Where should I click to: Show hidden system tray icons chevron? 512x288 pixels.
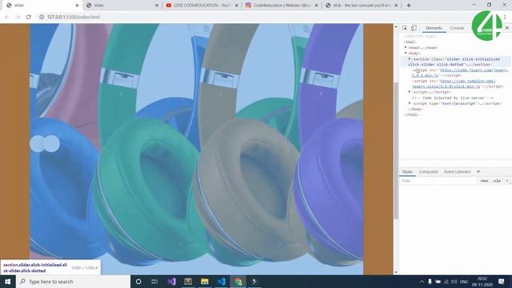[x=422, y=282]
